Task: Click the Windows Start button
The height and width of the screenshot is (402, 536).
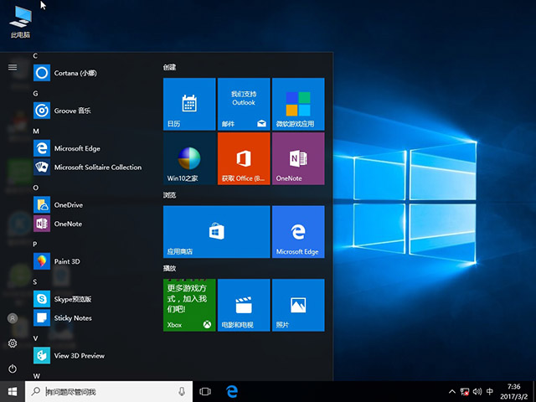Action: point(13,392)
